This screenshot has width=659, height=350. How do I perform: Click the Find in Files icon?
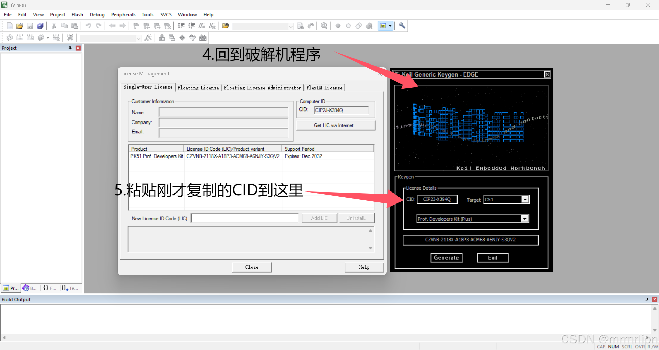pyautogui.click(x=226, y=26)
